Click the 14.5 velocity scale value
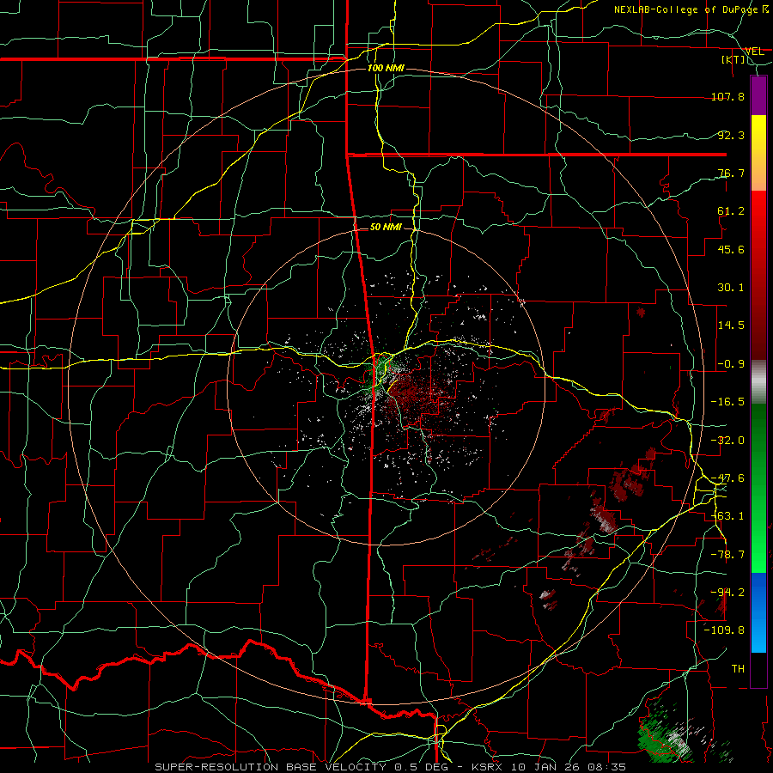The image size is (773, 773). 731,326
